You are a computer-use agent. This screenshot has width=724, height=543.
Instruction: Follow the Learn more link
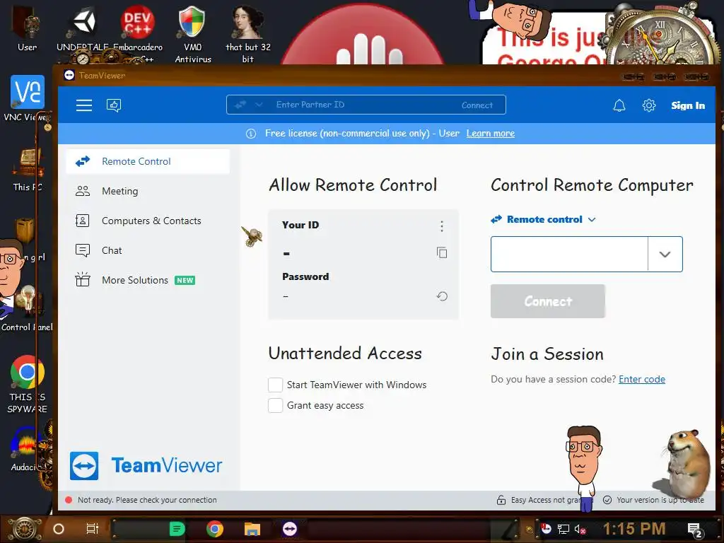point(491,134)
